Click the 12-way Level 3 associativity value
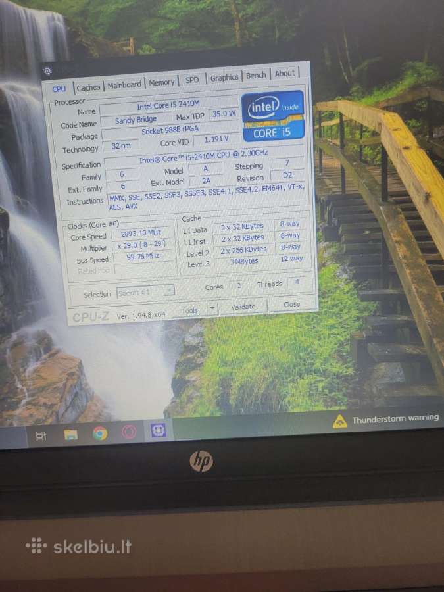Image resolution: width=444 pixels, height=592 pixels. 291,259
